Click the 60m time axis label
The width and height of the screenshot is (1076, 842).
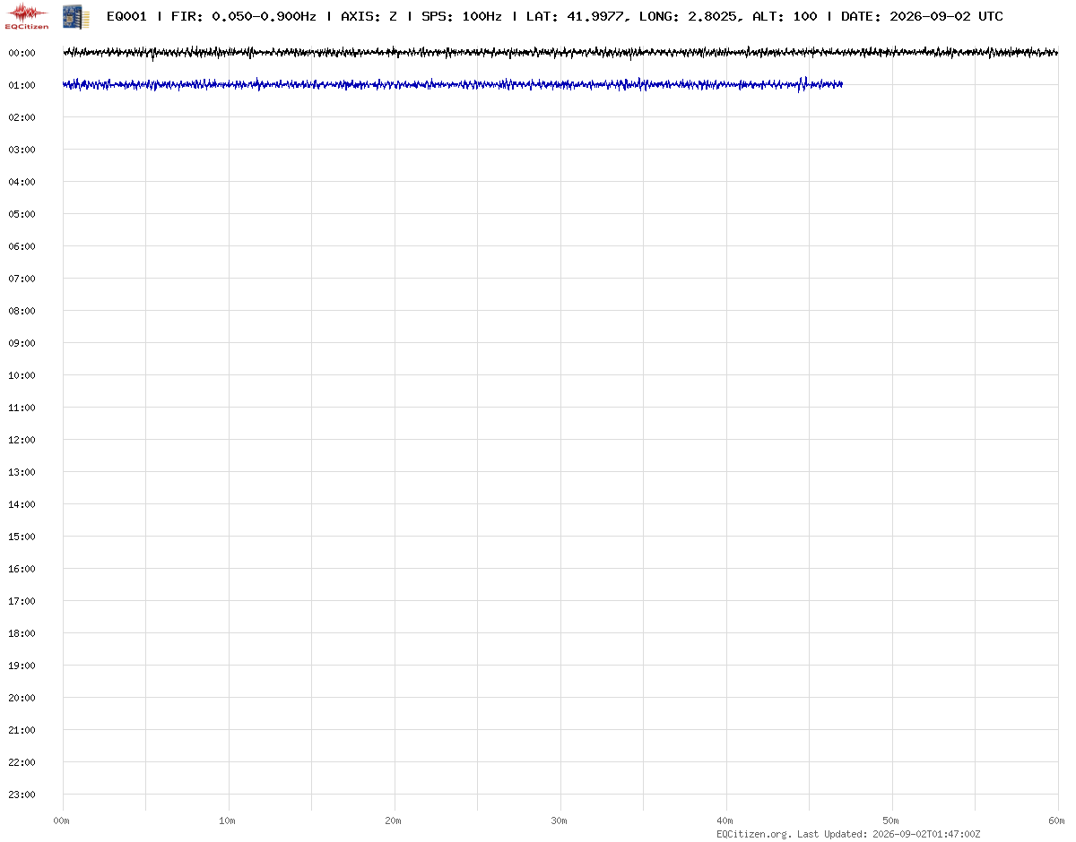(1057, 821)
